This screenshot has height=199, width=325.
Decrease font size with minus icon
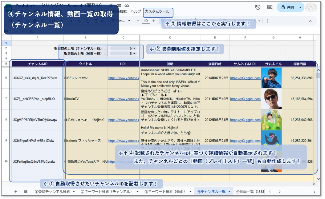tap(138, 21)
